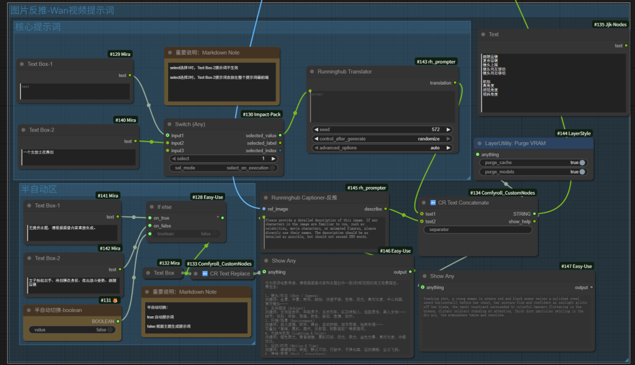Viewport: 635px width, 365px height.
Task: Click the #145 rh_prompter badge
Action: coord(366,187)
